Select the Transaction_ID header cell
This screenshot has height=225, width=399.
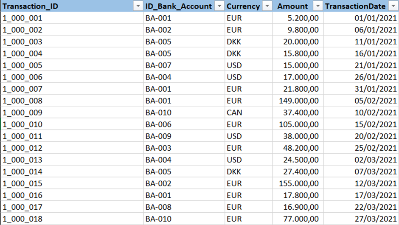(72, 6)
